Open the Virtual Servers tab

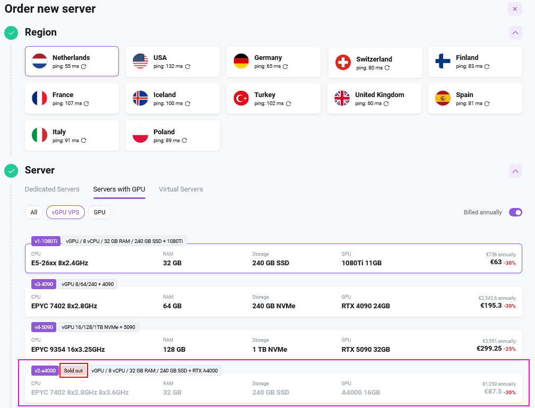click(180, 189)
